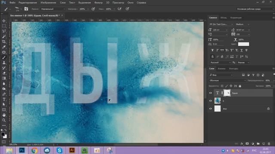Select the Crop tool
The width and height of the screenshot is (275, 154).
coord(4,42)
